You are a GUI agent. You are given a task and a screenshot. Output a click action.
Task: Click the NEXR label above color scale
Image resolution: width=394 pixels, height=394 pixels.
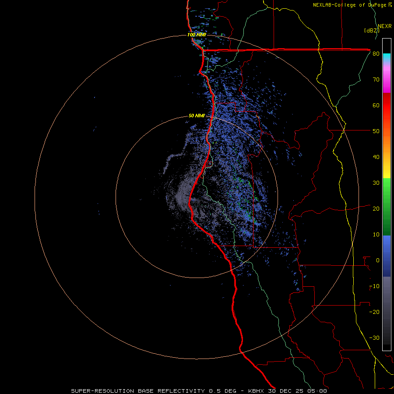click(x=385, y=26)
